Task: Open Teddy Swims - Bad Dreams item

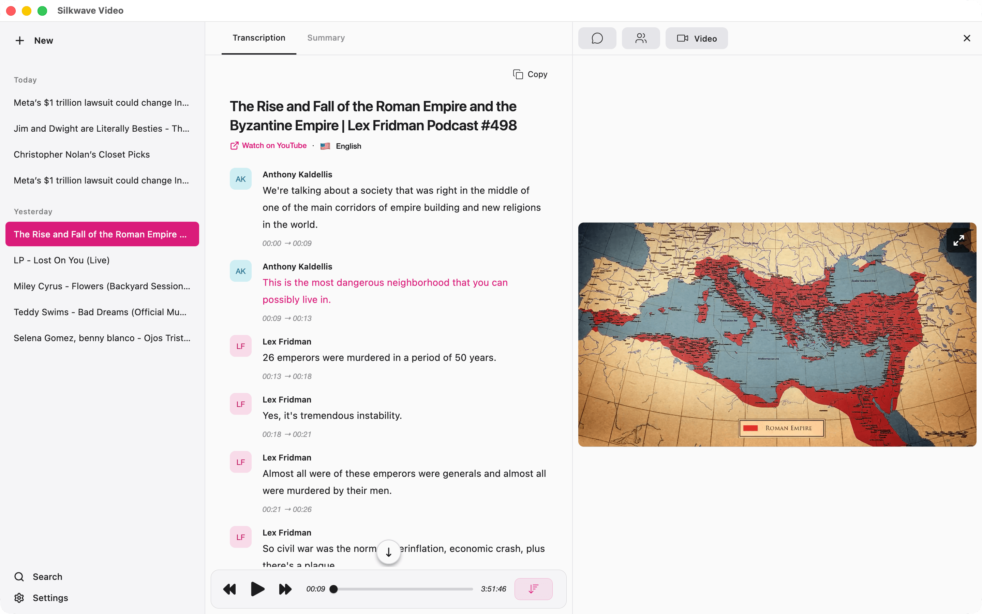Action: (102, 312)
